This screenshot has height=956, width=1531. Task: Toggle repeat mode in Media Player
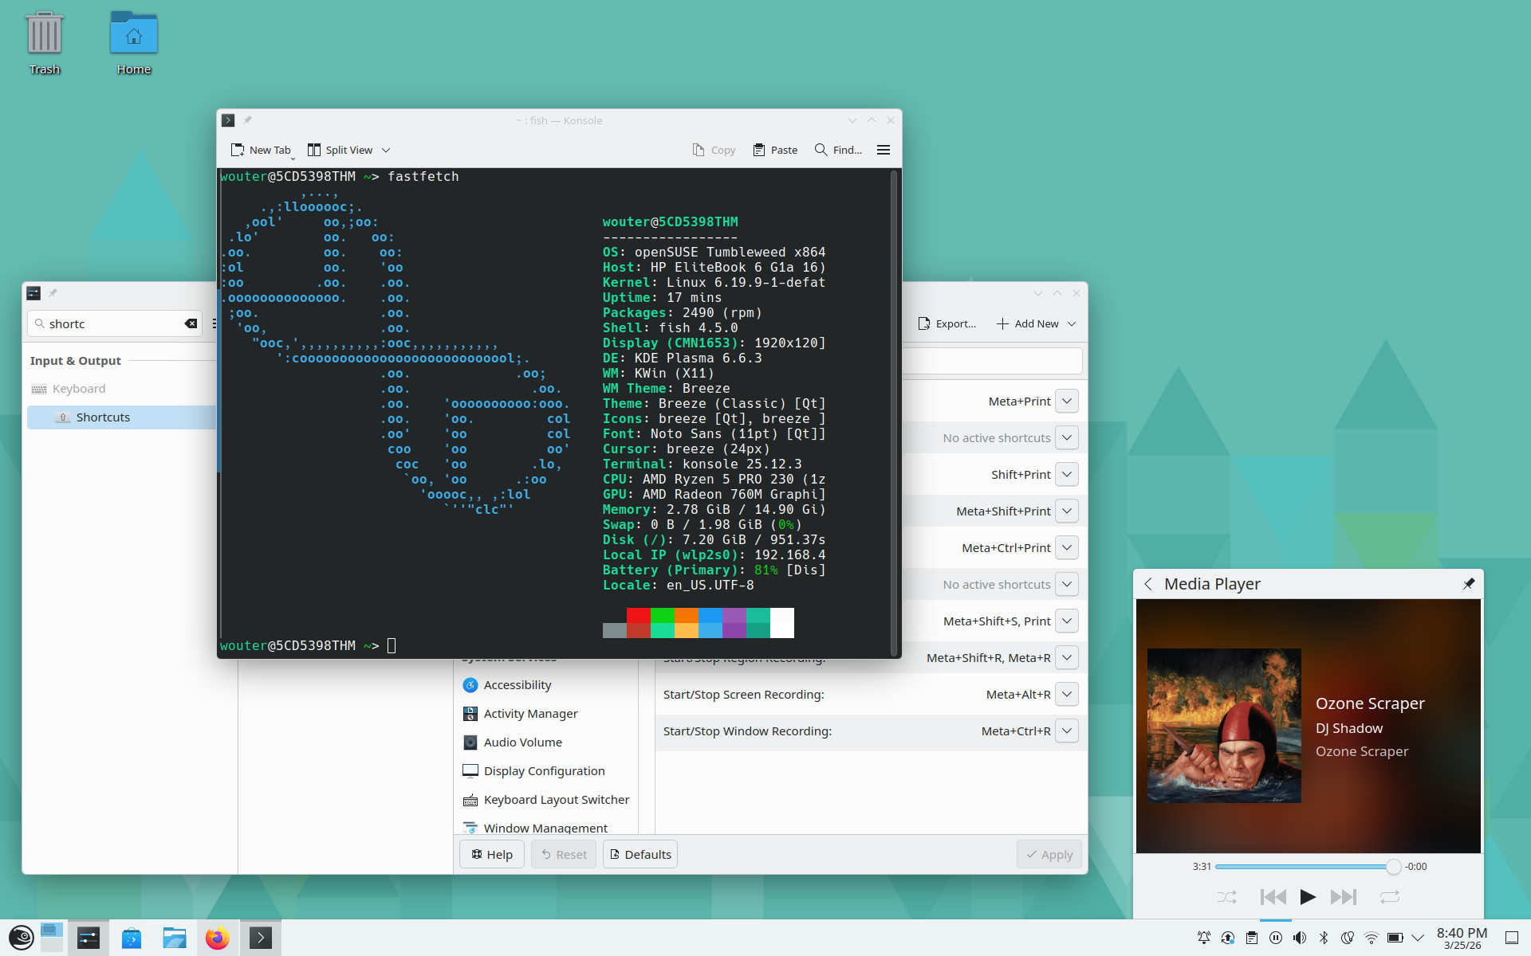click(1390, 897)
